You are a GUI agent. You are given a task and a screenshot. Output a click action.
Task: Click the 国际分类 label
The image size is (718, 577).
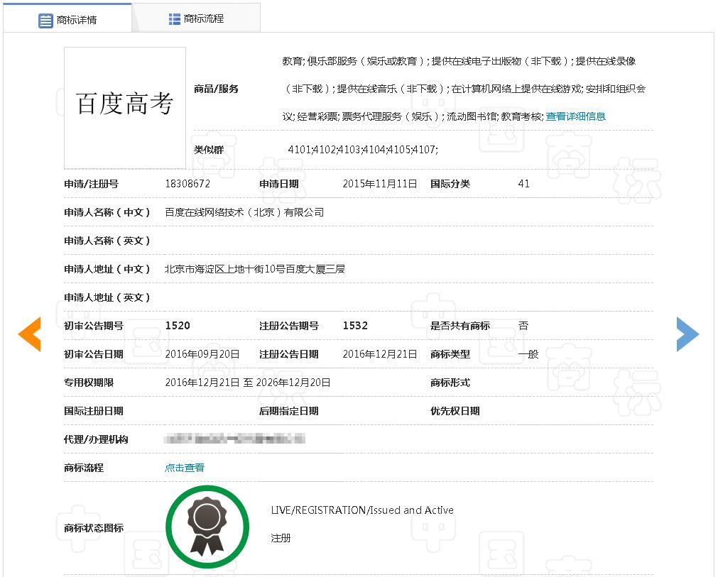click(x=450, y=184)
